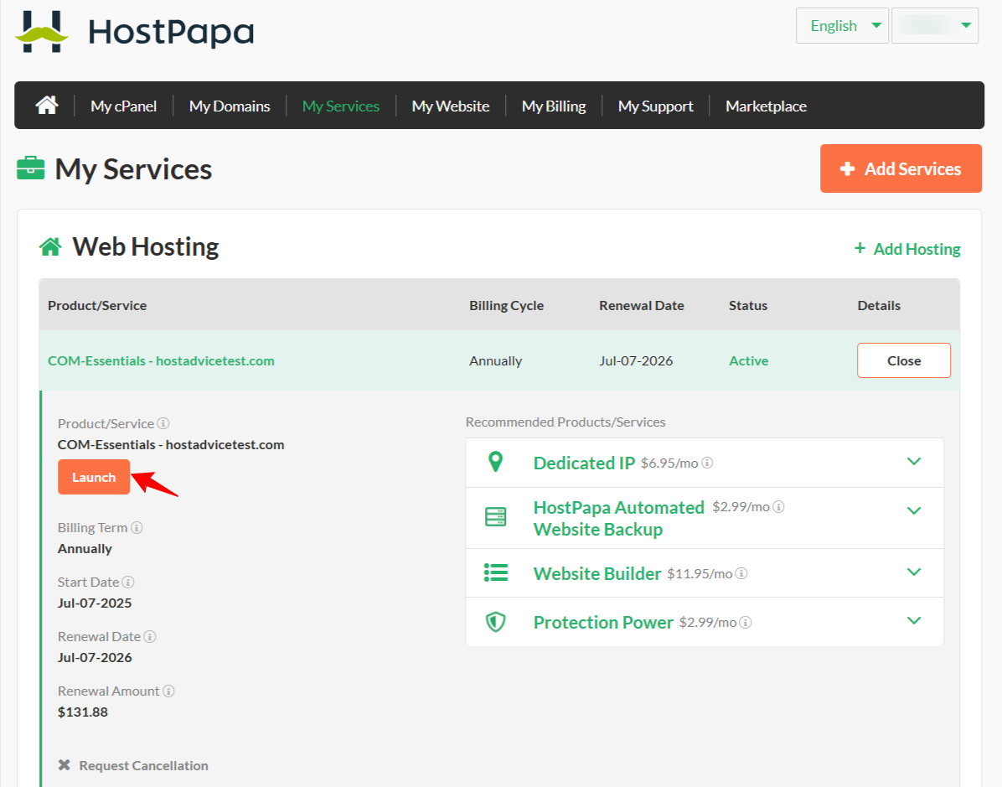Click info icon beside Start Date
The width and height of the screenshot is (1002, 787).
[x=128, y=582]
